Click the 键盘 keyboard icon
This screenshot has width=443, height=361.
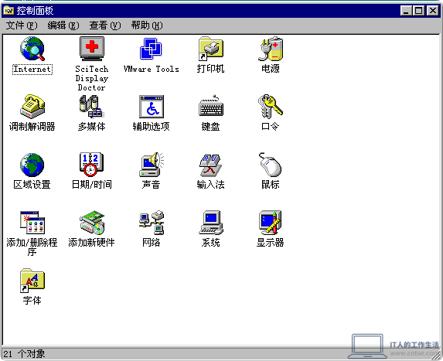[211, 107]
